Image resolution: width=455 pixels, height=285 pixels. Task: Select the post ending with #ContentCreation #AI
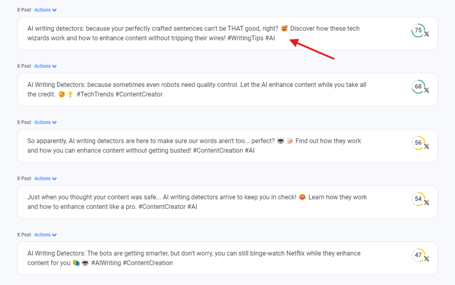[227, 146]
